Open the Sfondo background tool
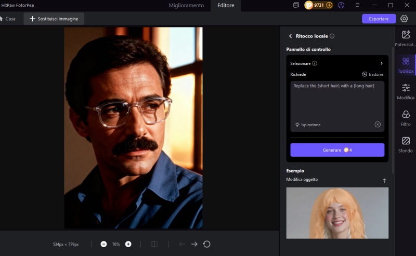 tap(406, 144)
